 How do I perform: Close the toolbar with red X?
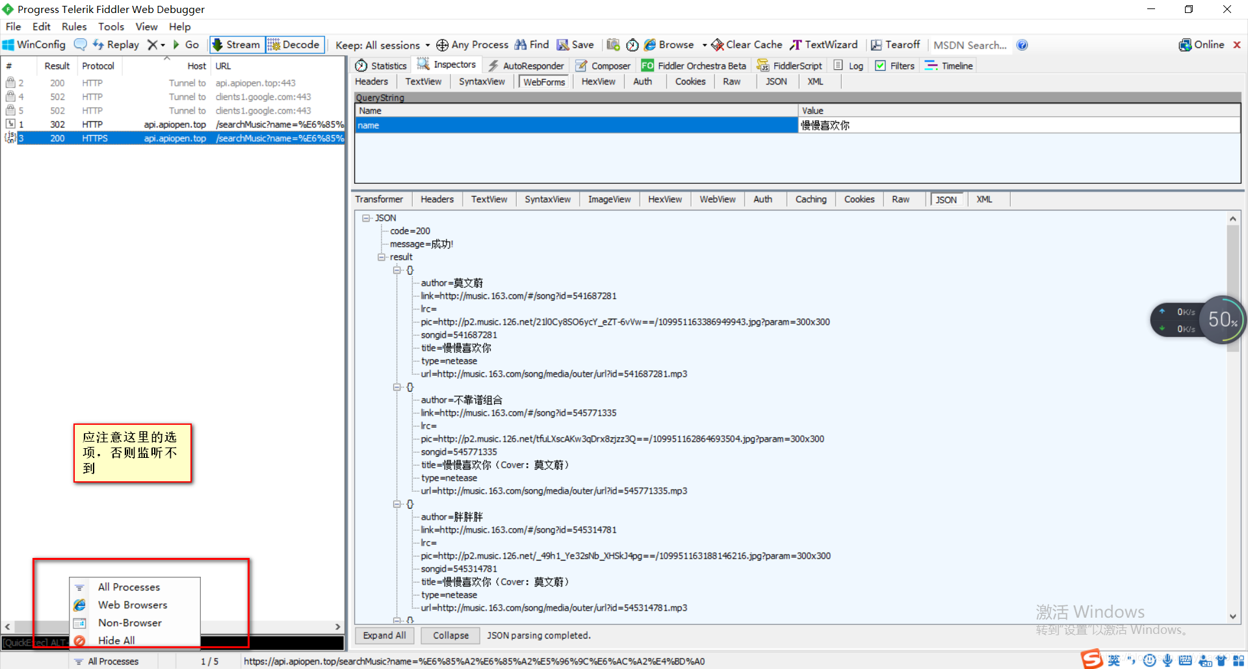coord(1237,45)
